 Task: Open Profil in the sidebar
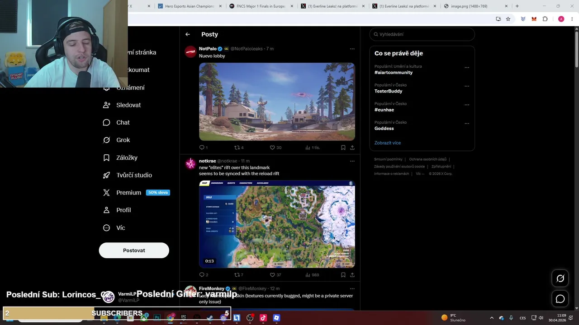[117, 210]
